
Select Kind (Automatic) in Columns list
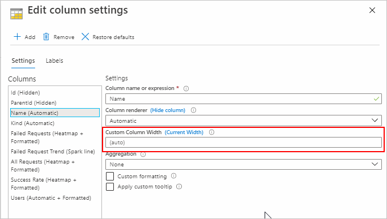[x=32, y=123]
